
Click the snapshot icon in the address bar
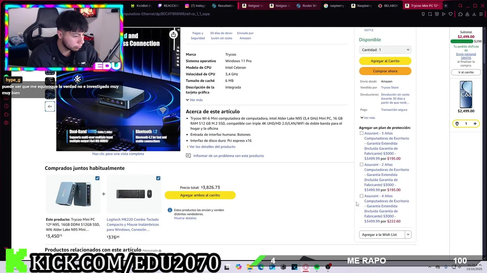[x=430, y=14]
